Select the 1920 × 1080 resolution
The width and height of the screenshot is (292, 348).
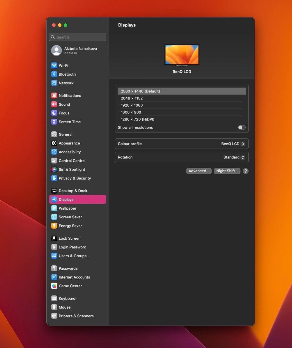pos(132,105)
